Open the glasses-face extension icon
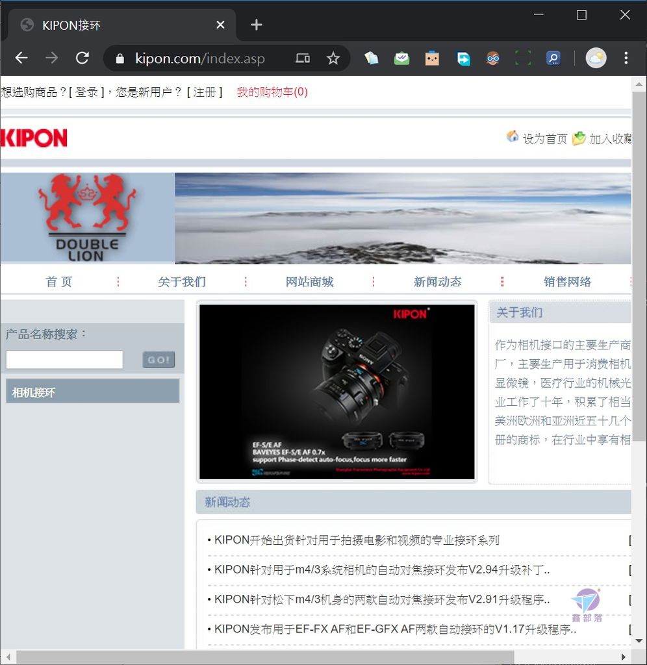Image resolution: width=647 pixels, height=665 pixels. (x=492, y=58)
